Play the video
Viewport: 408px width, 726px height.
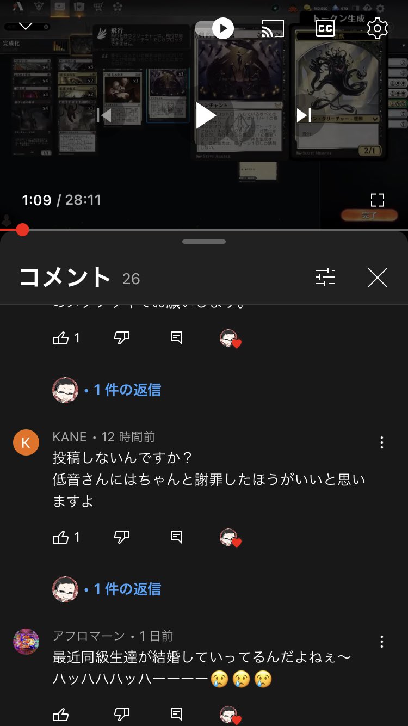pyautogui.click(x=206, y=115)
